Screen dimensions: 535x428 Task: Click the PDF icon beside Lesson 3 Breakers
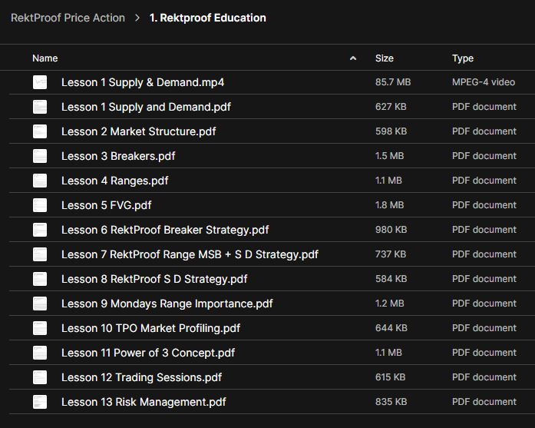pos(40,156)
